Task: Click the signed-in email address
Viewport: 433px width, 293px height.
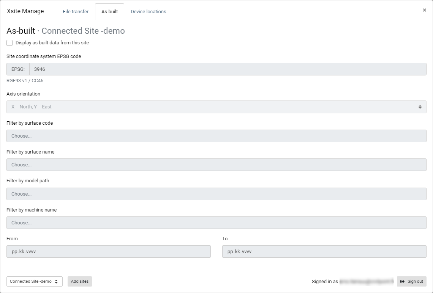Action: 366,281
